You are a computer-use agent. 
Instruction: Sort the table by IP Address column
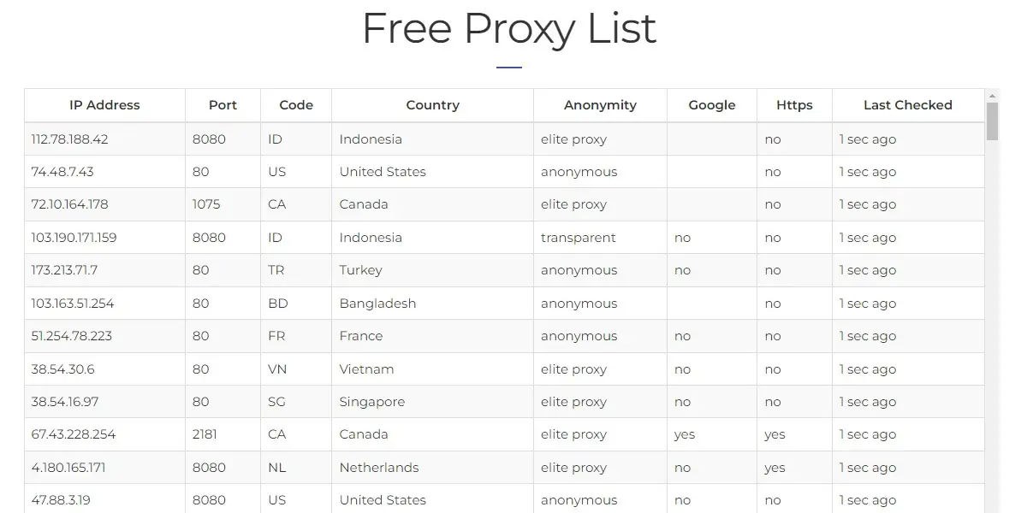tap(104, 104)
